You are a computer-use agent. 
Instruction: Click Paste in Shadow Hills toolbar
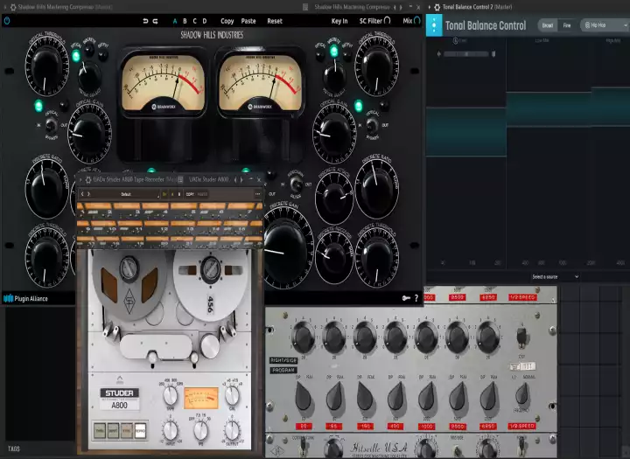click(x=248, y=21)
